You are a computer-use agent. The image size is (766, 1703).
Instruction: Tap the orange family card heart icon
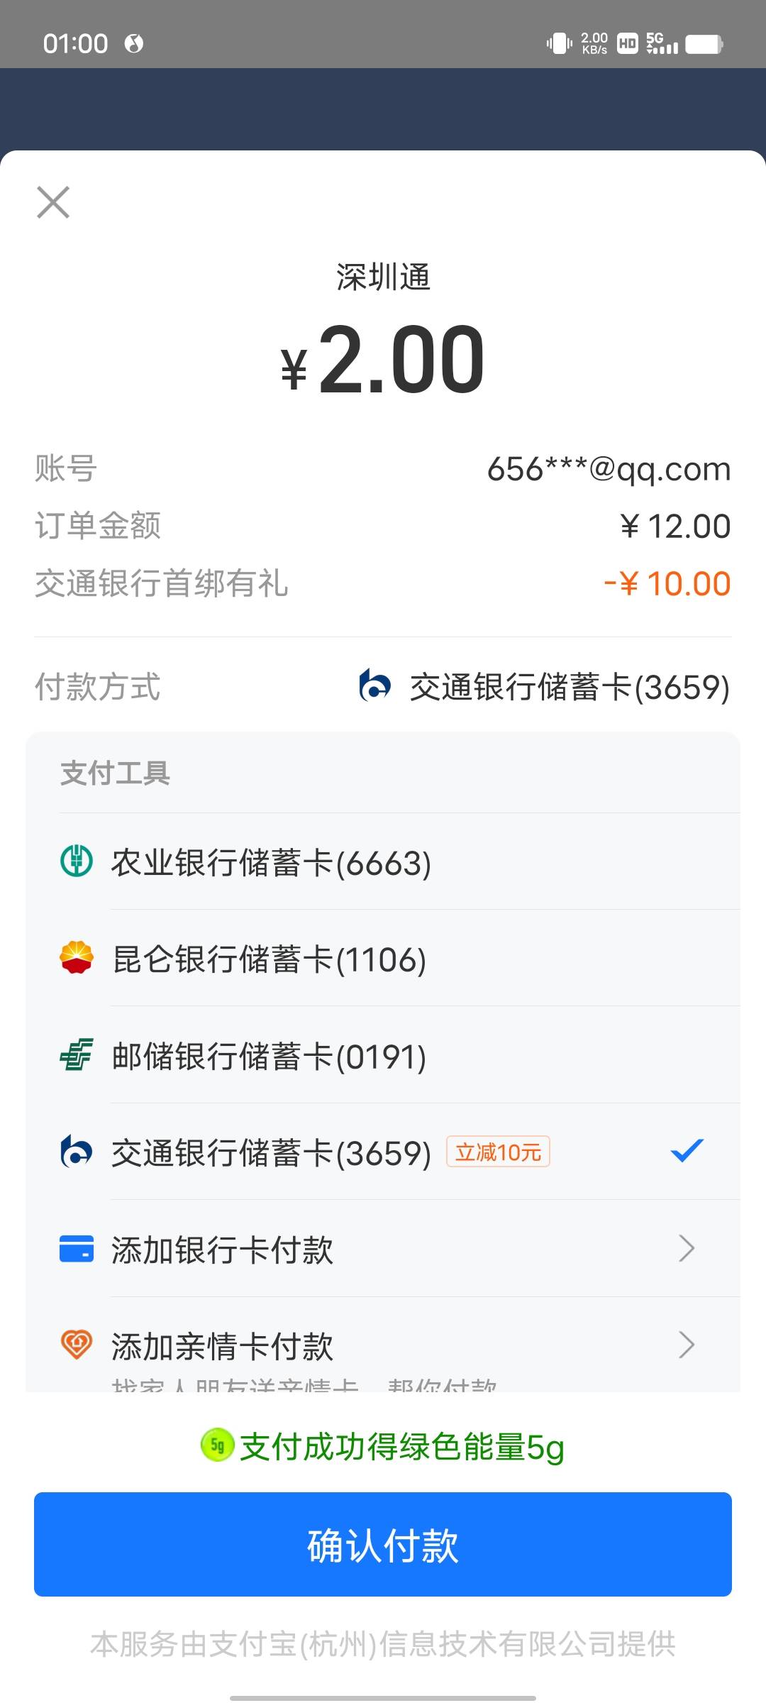[76, 1345]
